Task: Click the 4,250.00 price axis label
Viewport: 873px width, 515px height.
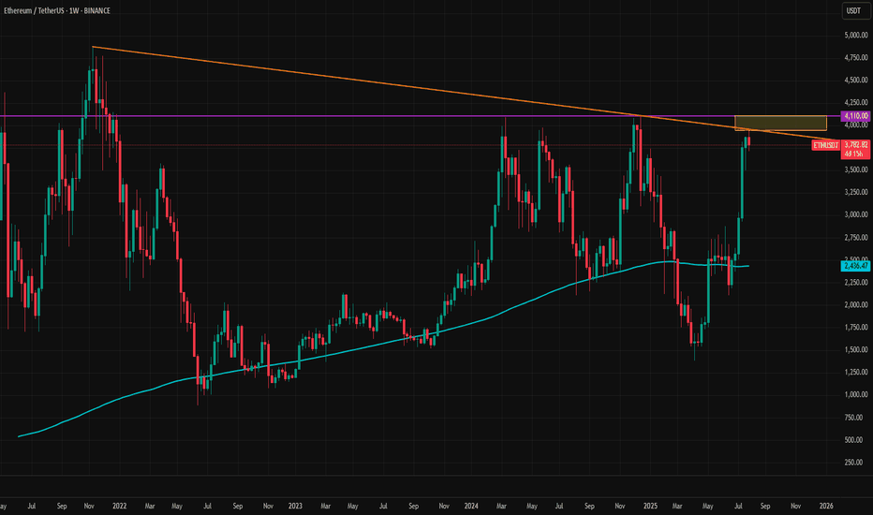Action: pyautogui.click(x=856, y=102)
